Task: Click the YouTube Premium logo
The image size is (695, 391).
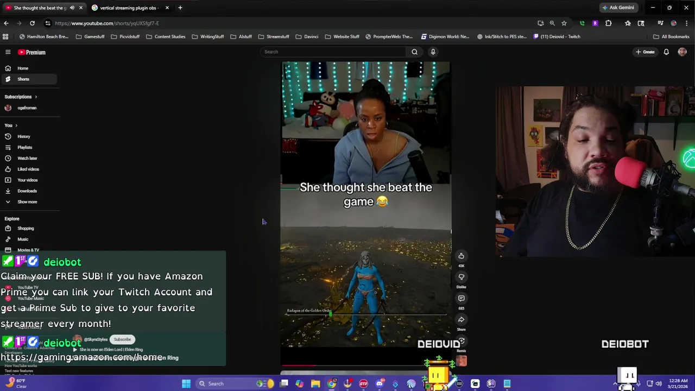Action: [31, 52]
